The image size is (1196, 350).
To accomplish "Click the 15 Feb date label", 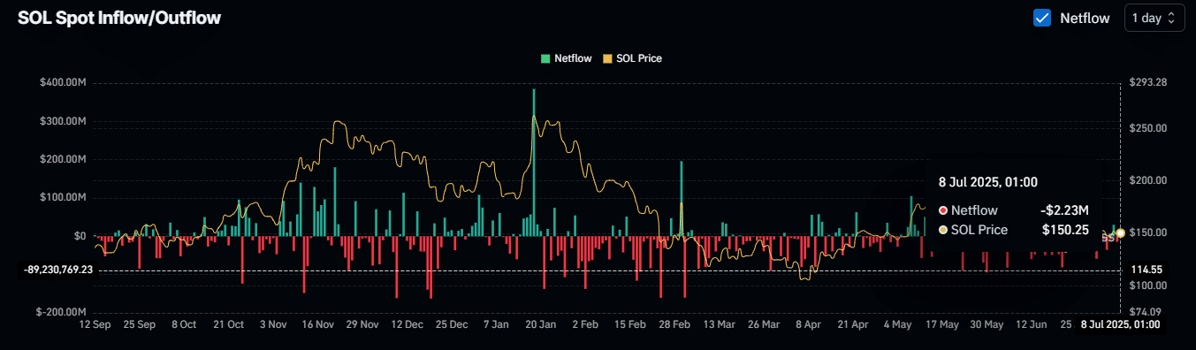I will coord(630,325).
